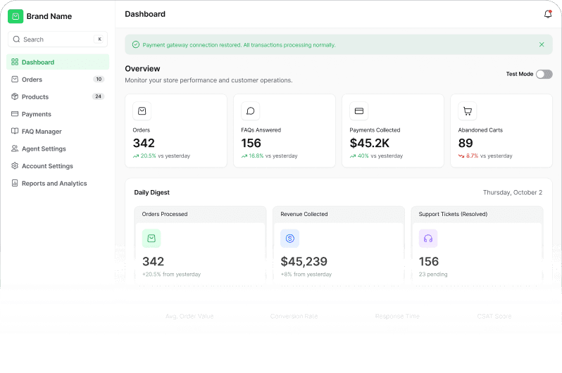Toggle the Test Mode switch
This screenshot has width=562, height=373.
pyautogui.click(x=544, y=74)
